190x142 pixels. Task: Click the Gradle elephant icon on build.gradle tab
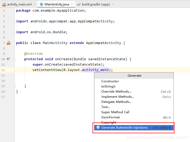pos(79,4)
